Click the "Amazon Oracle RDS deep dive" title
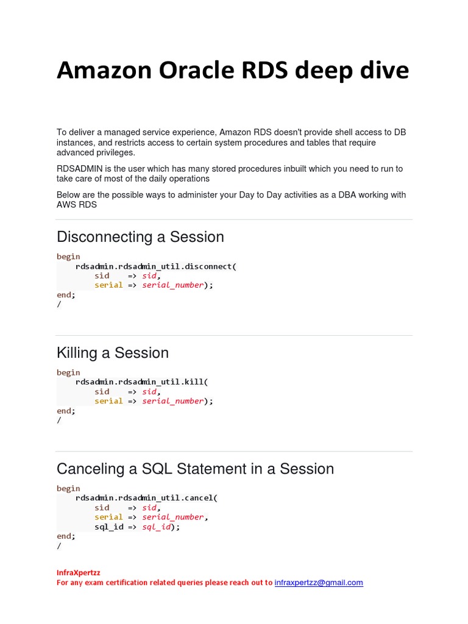The image size is (468, 624). coord(233,71)
